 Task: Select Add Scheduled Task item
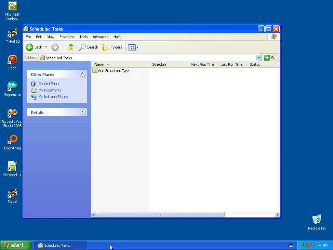click(x=111, y=71)
